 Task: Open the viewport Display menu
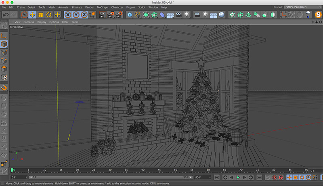[42, 22]
